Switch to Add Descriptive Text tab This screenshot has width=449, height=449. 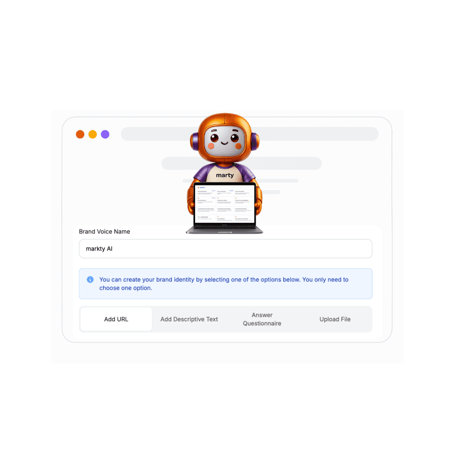click(189, 319)
